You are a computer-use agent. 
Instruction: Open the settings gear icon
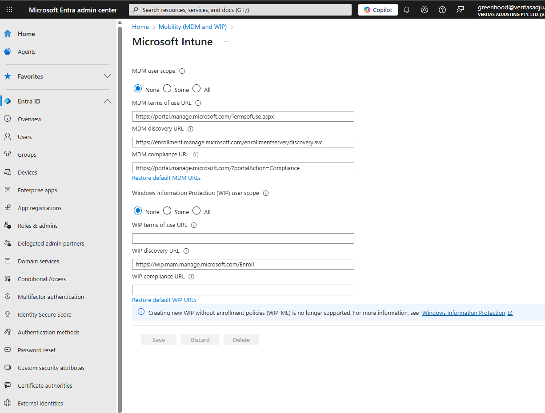coord(425,10)
